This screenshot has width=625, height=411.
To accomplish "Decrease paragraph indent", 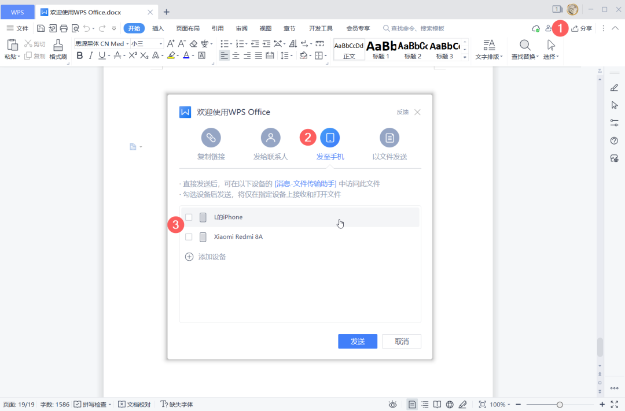I will tap(255, 43).
